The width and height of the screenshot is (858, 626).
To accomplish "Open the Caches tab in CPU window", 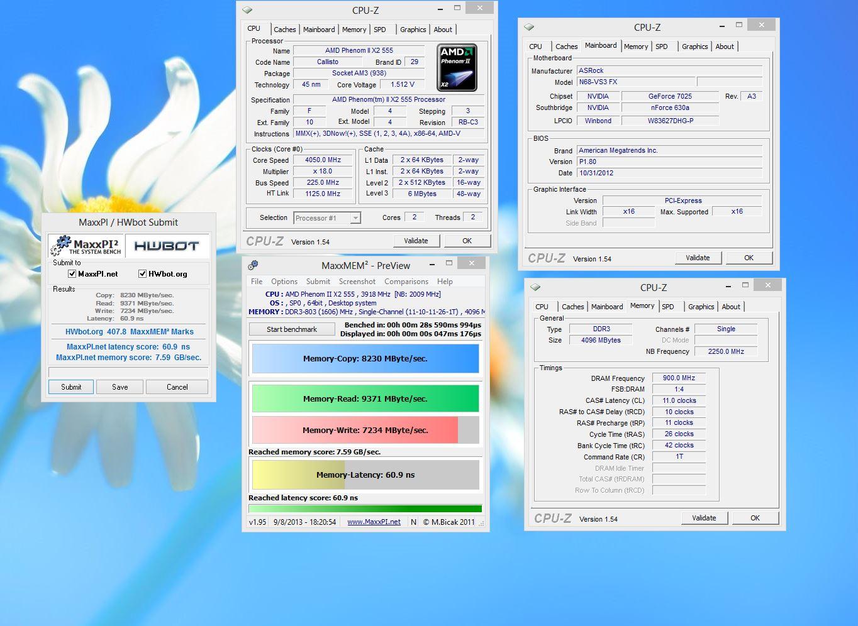I will pyautogui.click(x=284, y=30).
